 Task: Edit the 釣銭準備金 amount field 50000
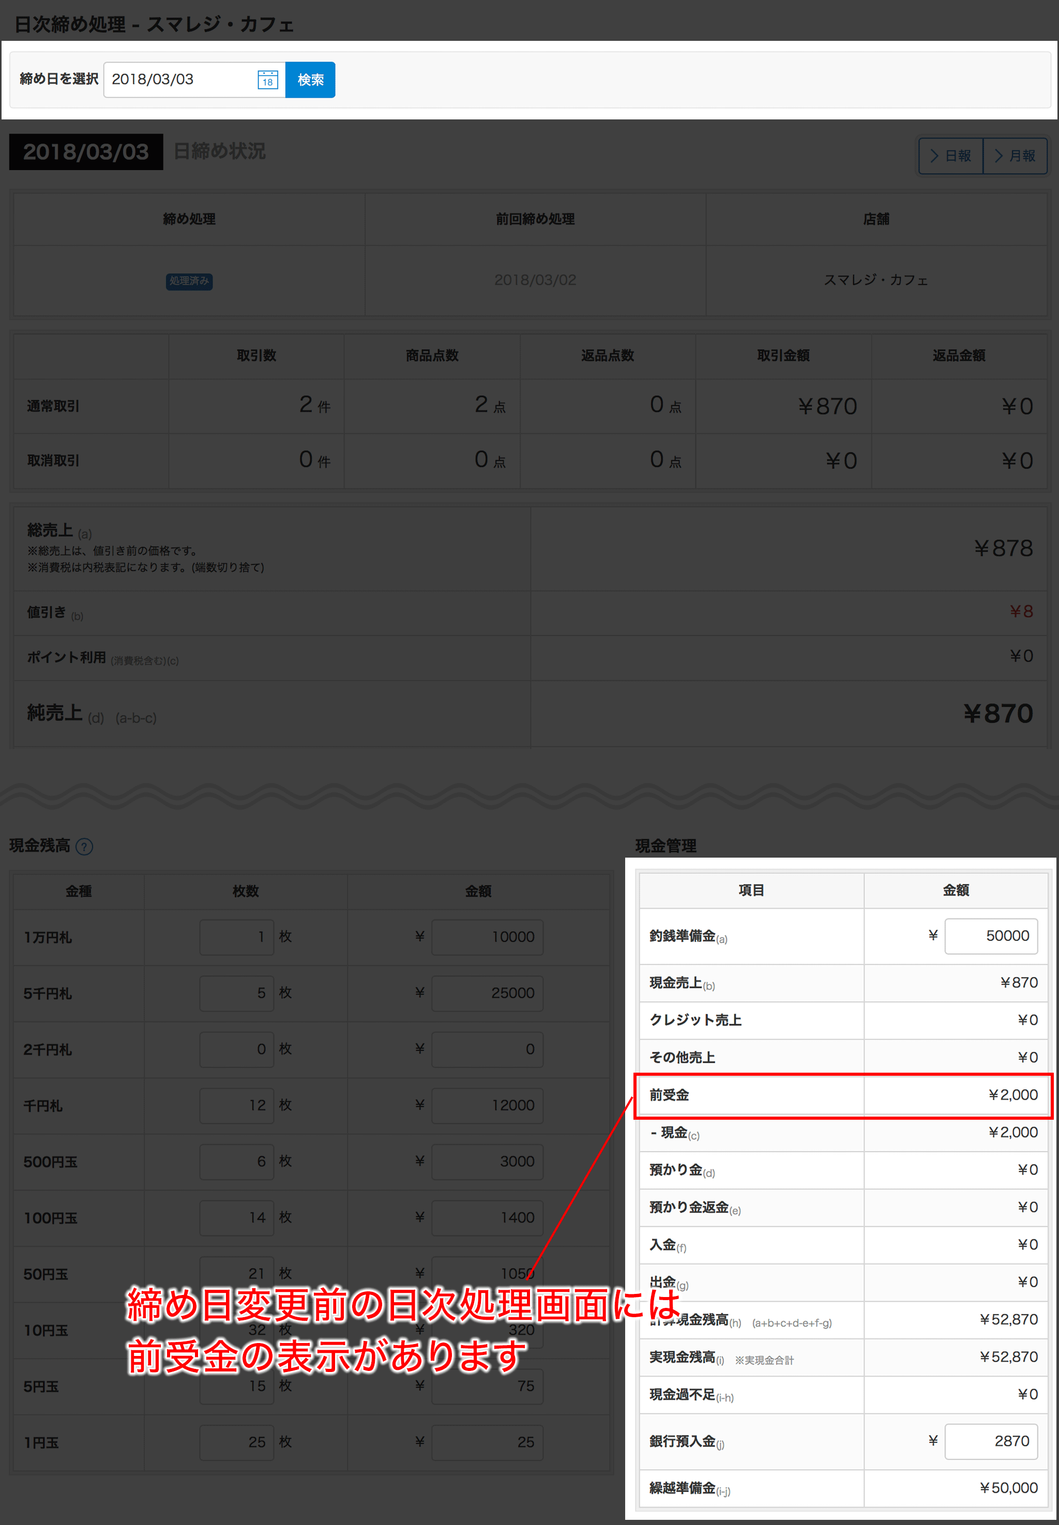[991, 936]
